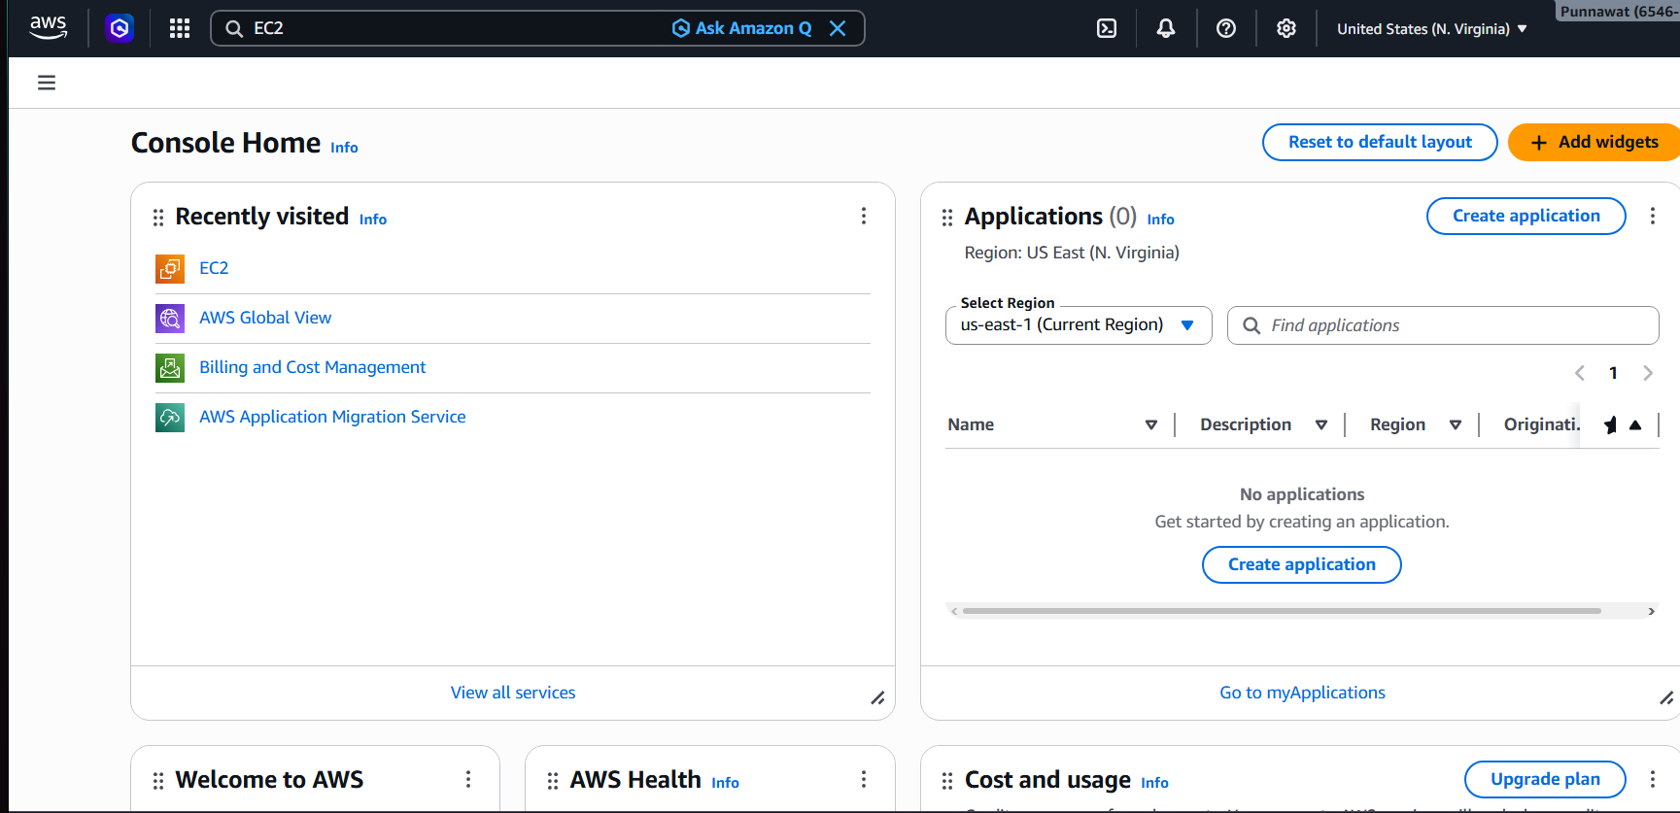Open Recently visited widget options menu
Image resolution: width=1680 pixels, height=813 pixels.
(864, 216)
